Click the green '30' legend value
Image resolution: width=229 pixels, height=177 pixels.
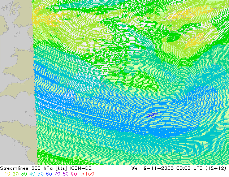pyautogui.click(x=24, y=174)
